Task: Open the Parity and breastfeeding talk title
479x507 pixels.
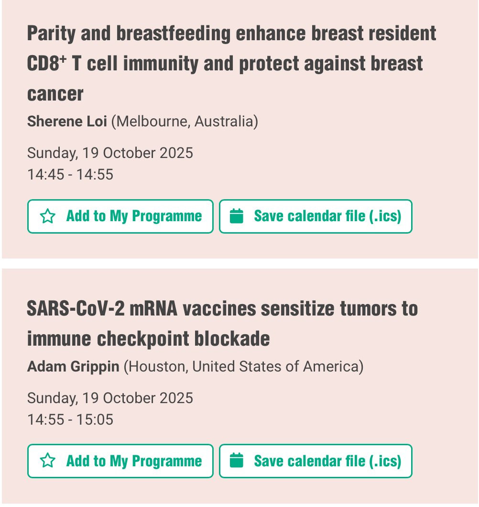Action: pos(231,63)
